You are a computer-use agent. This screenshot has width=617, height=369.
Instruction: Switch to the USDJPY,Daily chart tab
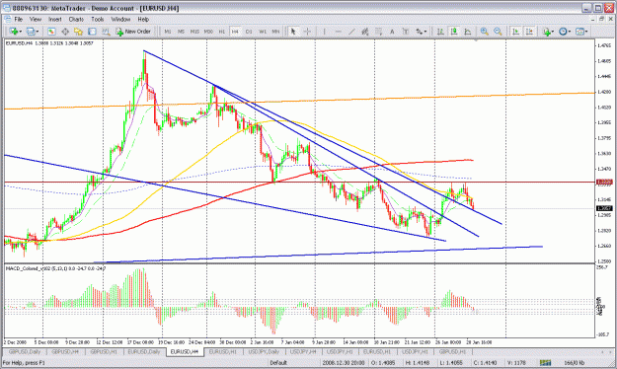pos(264,351)
